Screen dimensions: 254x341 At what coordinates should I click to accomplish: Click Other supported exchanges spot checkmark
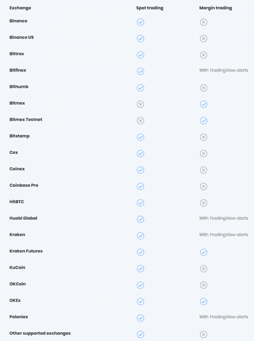point(141,334)
